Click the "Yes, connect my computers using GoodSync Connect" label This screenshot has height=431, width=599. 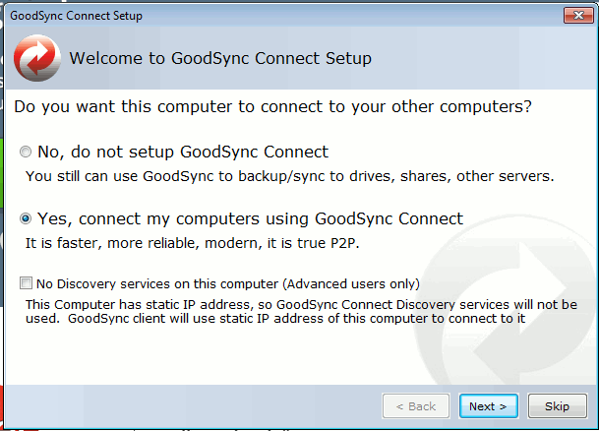click(250, 218)
